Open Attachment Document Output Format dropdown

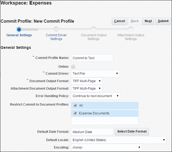coord(87,88)
